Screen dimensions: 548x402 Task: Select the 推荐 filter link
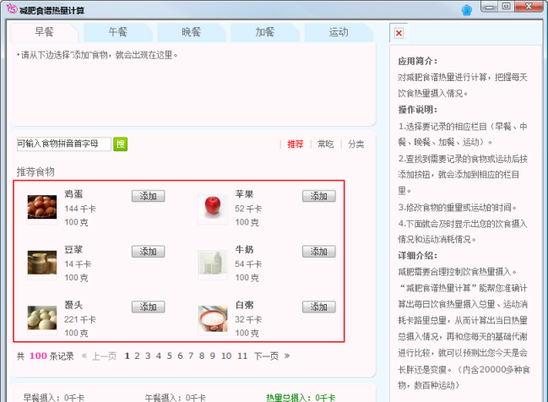coord(295,144)
